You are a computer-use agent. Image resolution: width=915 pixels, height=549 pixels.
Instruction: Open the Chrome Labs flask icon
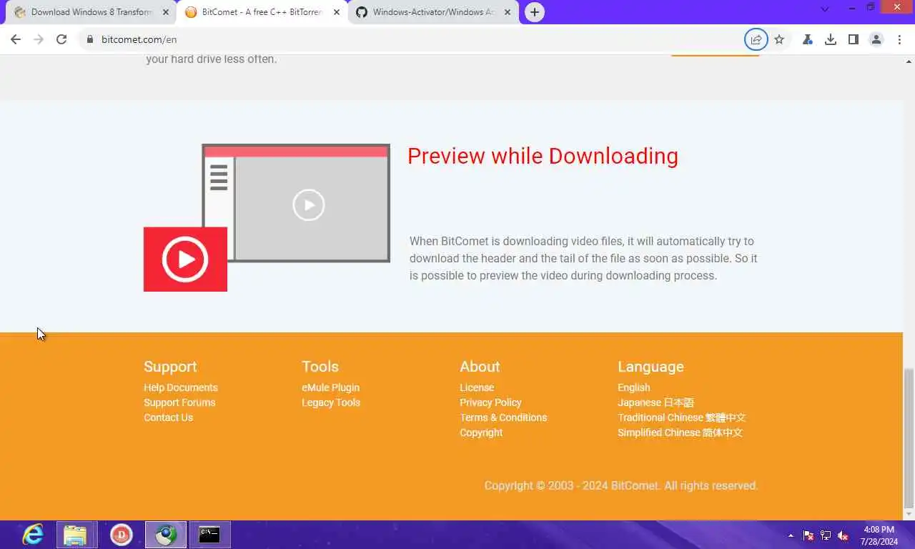807,39
